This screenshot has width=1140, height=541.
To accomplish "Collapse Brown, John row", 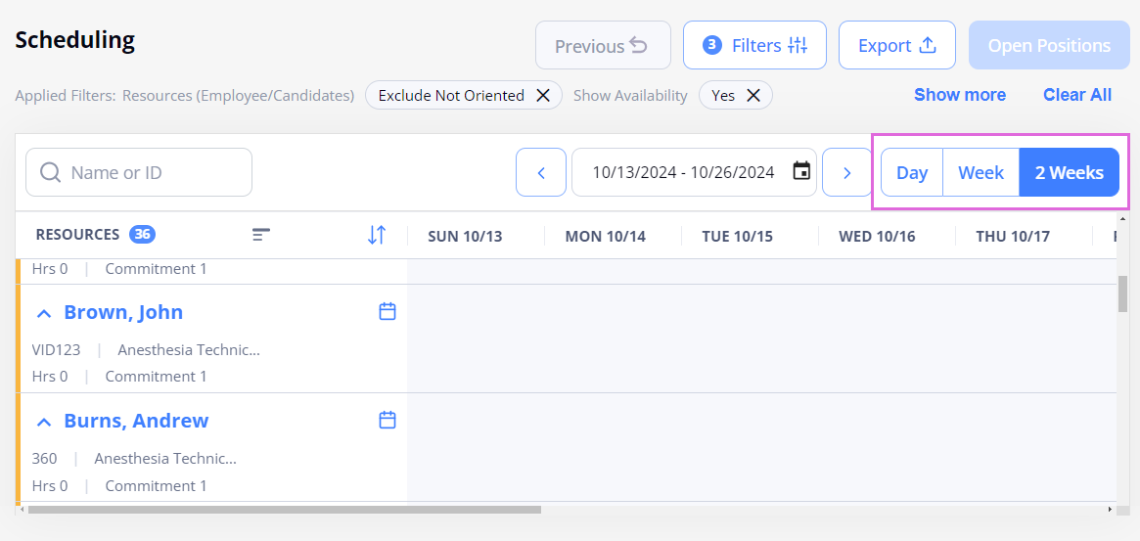I will (x=44, y=313).
